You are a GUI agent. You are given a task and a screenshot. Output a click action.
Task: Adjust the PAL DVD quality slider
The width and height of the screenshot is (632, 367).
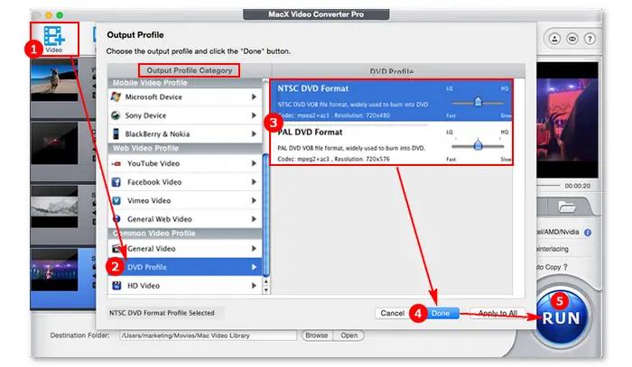[478, 145]
